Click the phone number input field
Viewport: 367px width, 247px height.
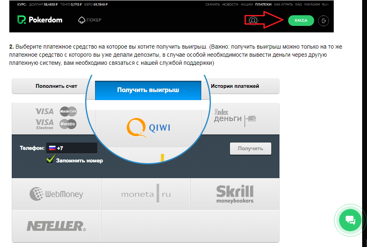79,148
